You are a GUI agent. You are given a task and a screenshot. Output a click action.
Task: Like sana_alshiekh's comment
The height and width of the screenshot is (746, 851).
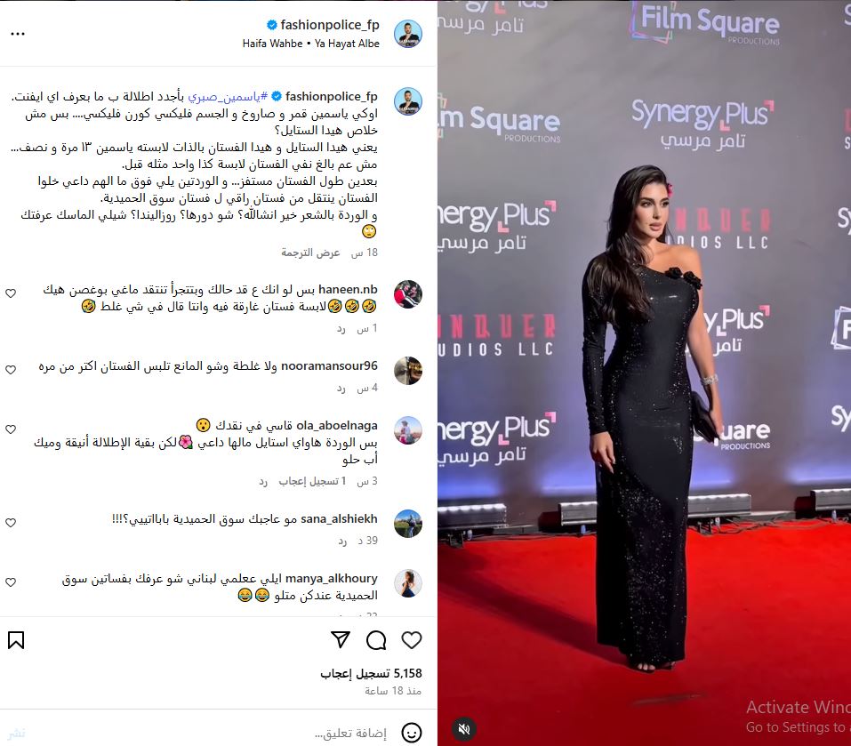(11, 523)
